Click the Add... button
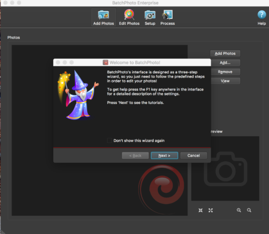Image resolution: width=269 pixels, height=234 pixels. [x=225, y=62]
